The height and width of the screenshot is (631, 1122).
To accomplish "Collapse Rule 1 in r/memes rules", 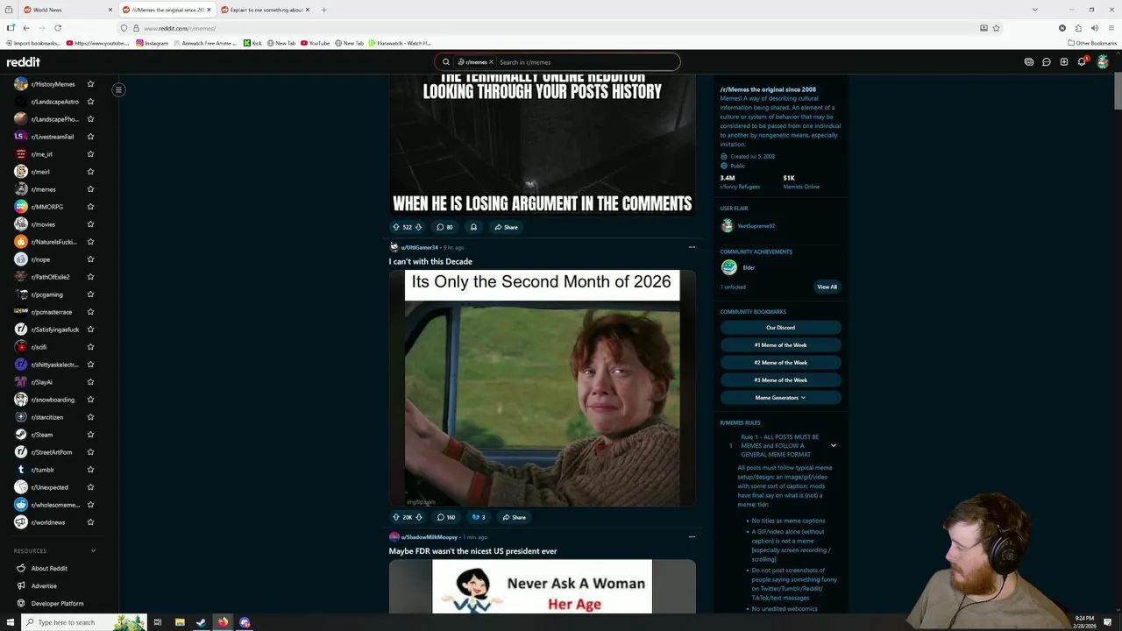I will [834, 445].
